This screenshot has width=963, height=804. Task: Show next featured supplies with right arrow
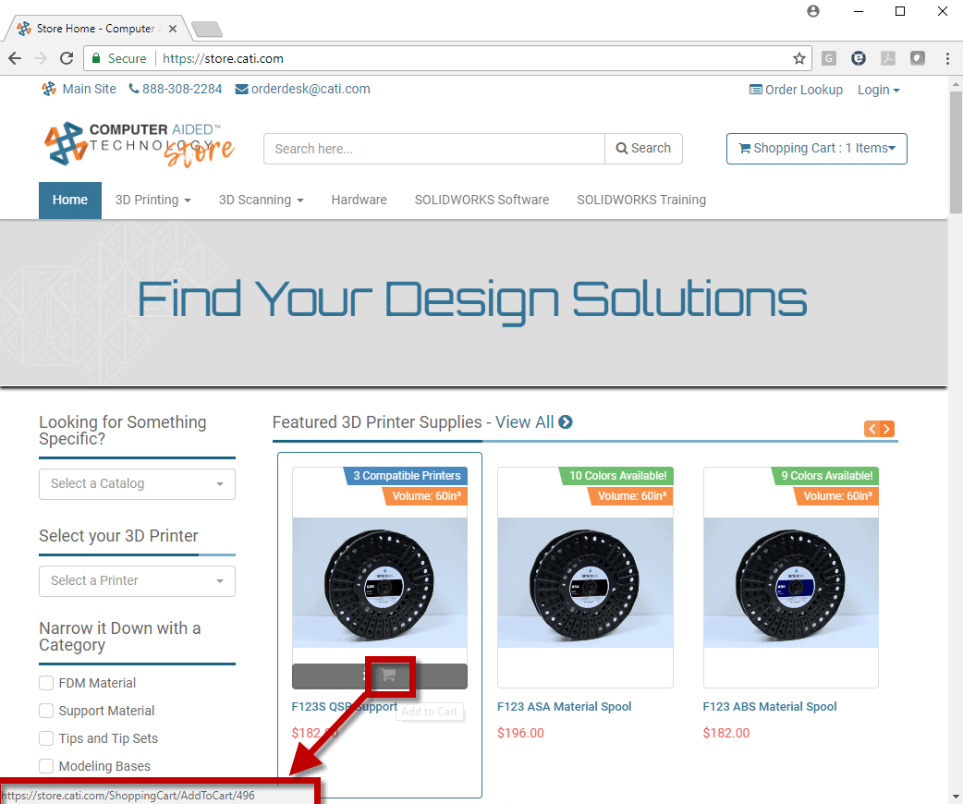[x=887, y=429]
